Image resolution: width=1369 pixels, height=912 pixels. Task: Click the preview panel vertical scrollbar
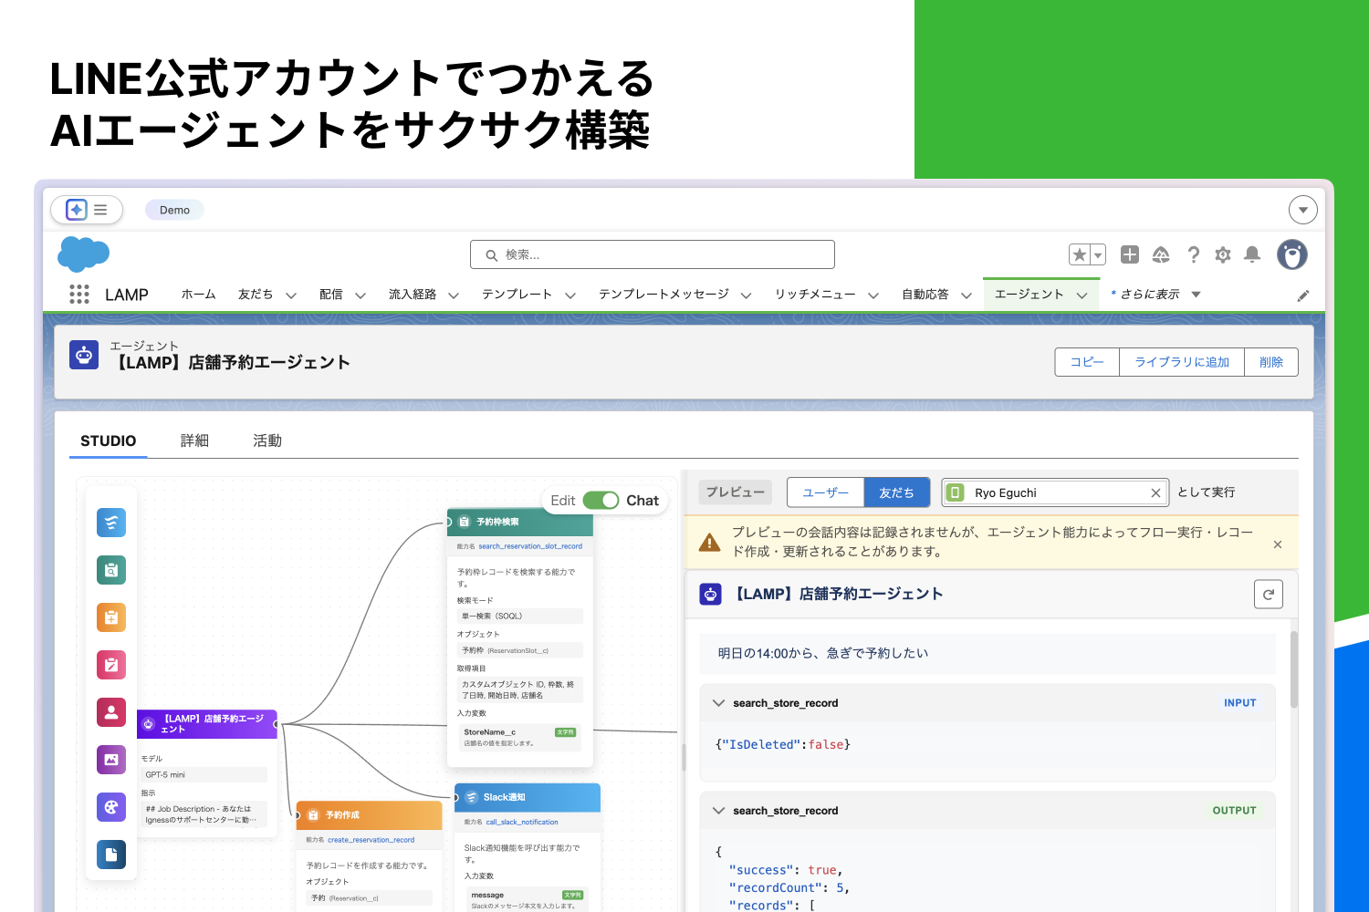1294,669
